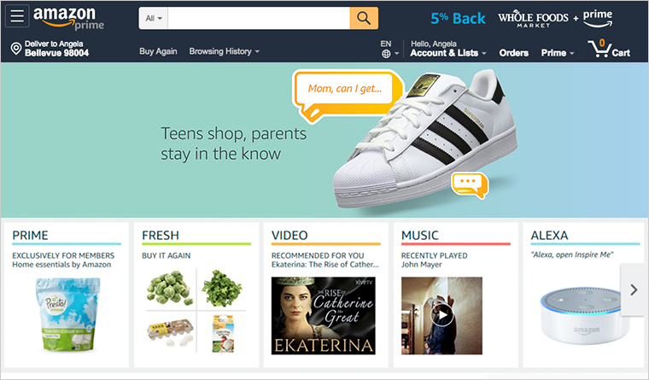This screenshot has width=649, height=380.
Task: Click into the search text field
Action: pos(259,18)
